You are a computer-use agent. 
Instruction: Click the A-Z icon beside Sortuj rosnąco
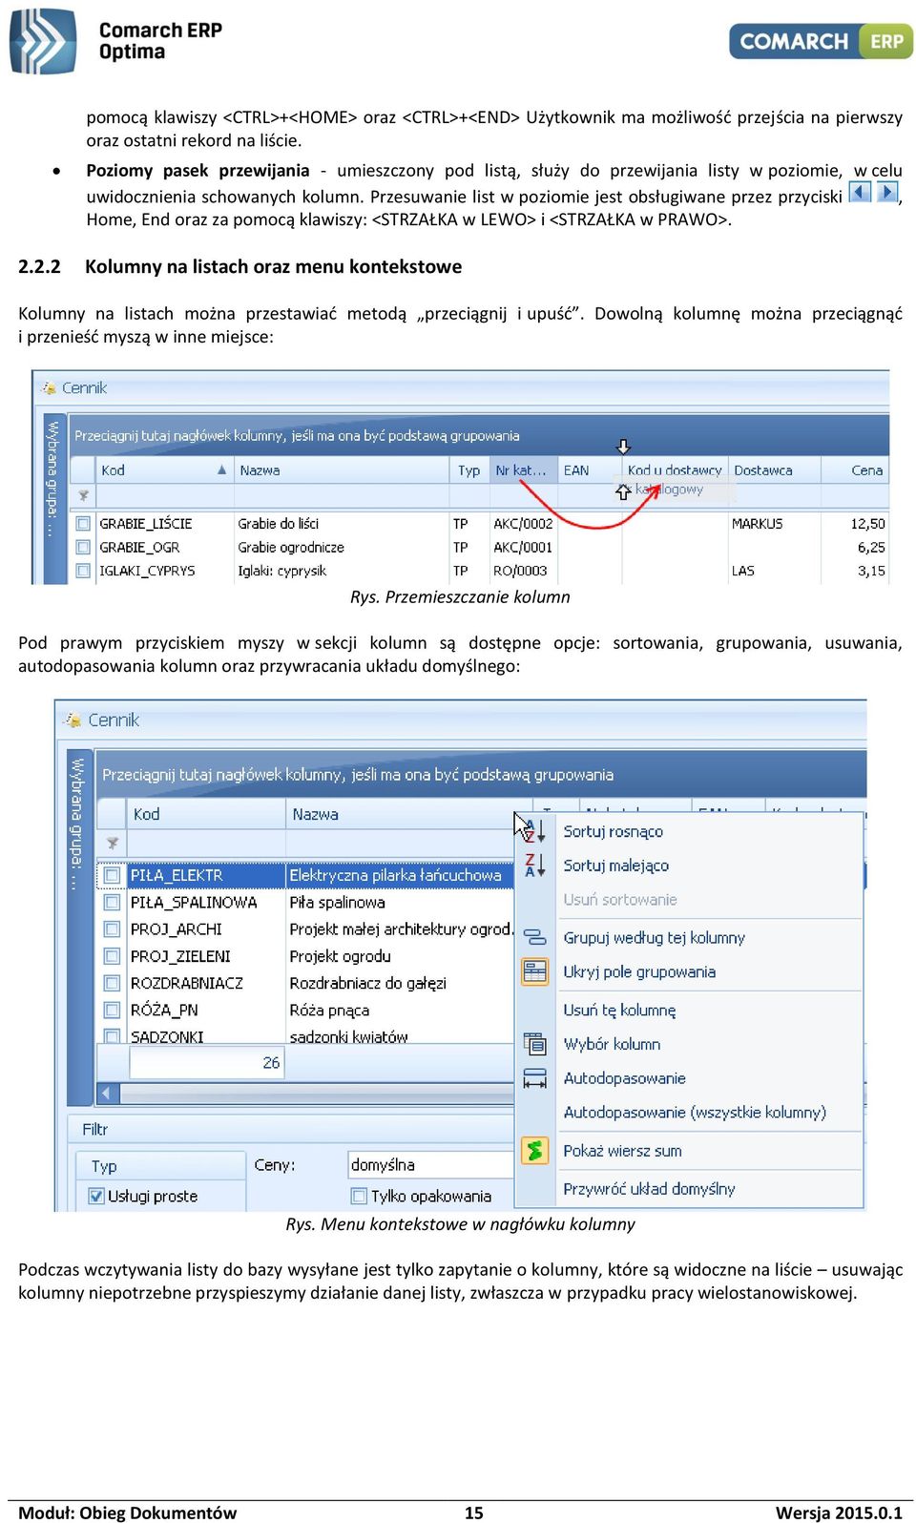point(535,831)
